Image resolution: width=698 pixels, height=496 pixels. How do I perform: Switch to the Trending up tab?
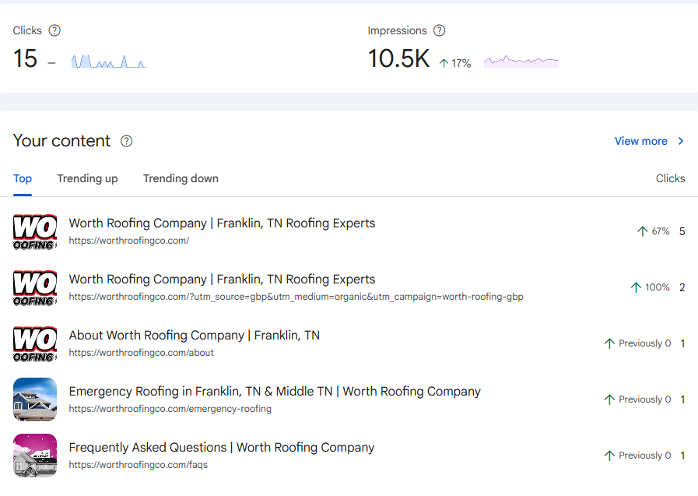[x=87, y=178]
